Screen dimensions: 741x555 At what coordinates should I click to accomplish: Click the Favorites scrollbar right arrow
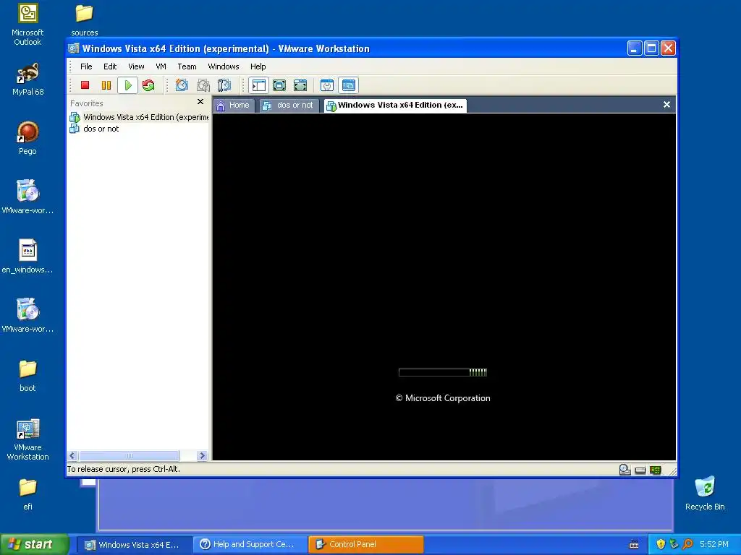203,455
